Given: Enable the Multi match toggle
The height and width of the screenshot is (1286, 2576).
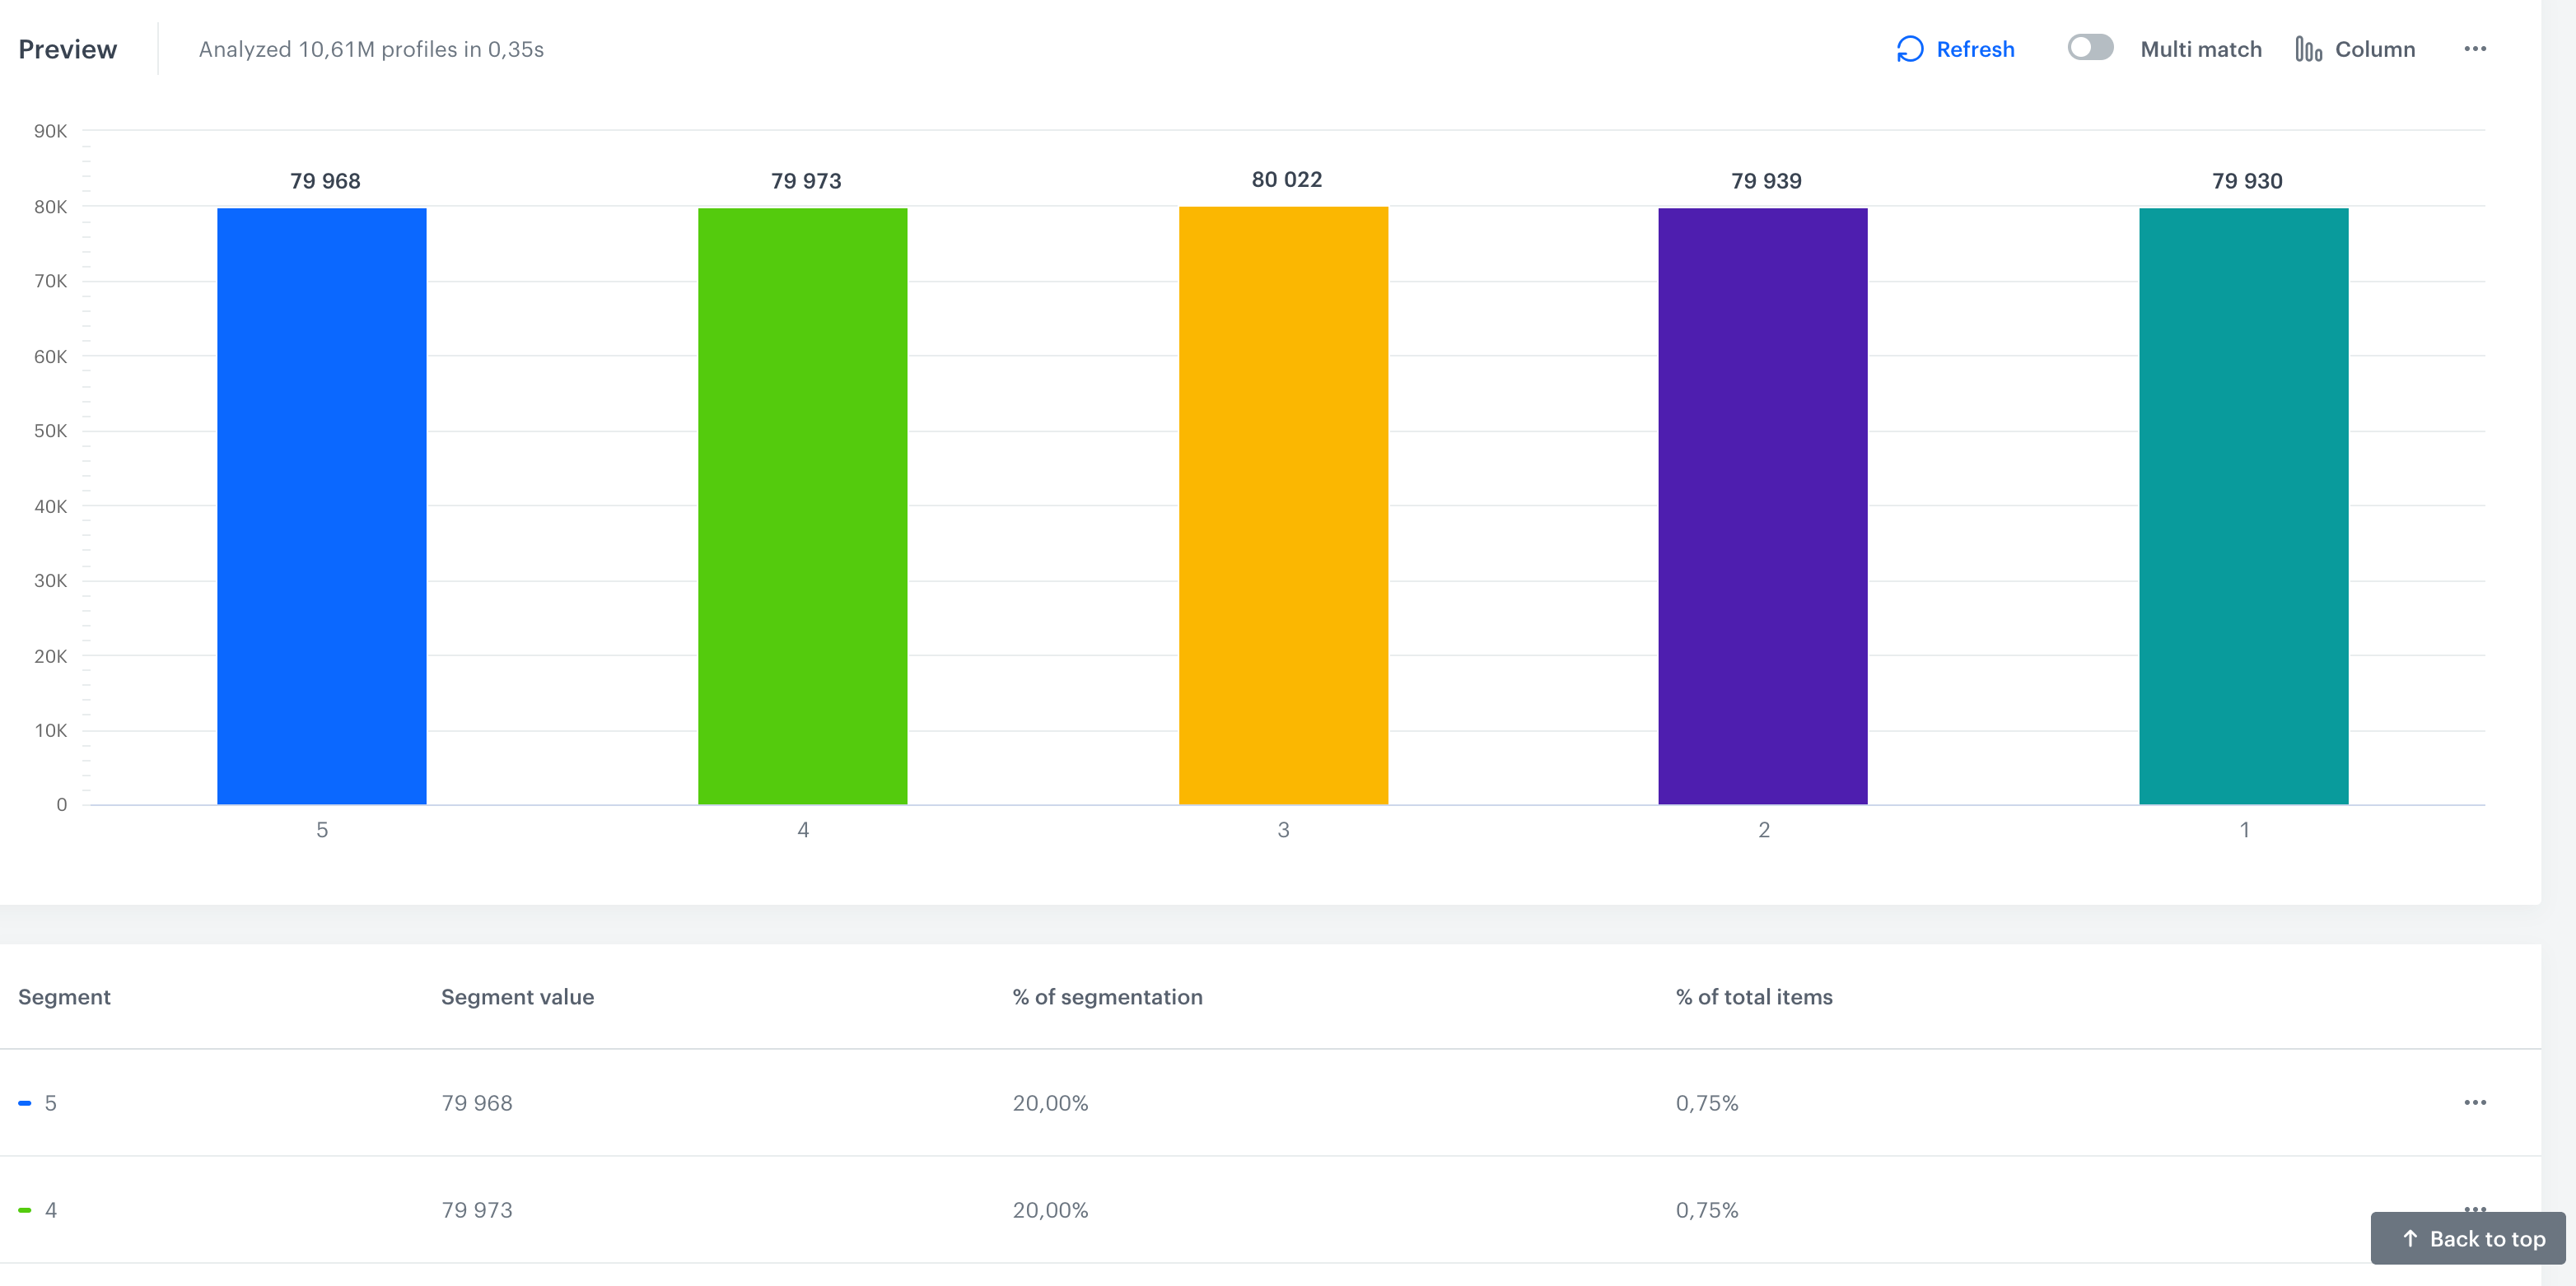Looking at the screenshot, I should [x=2090, y=47].
